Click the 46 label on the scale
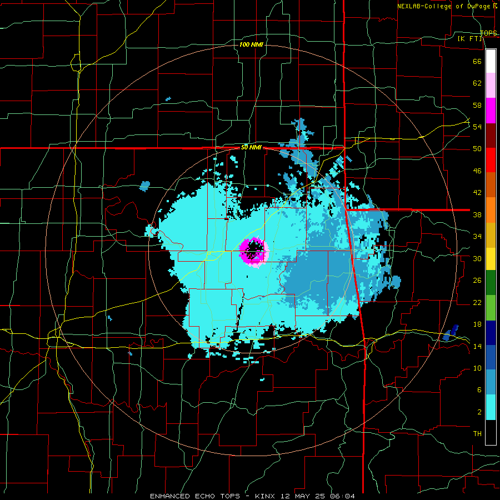500x500 pixels. 477,171
